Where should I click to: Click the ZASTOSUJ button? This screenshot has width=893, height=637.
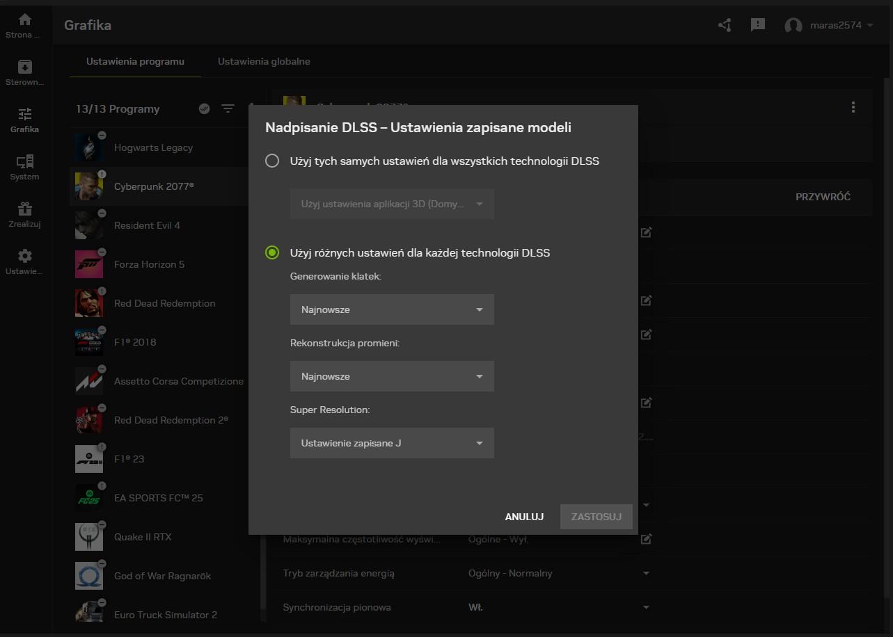tap(596, 517)
